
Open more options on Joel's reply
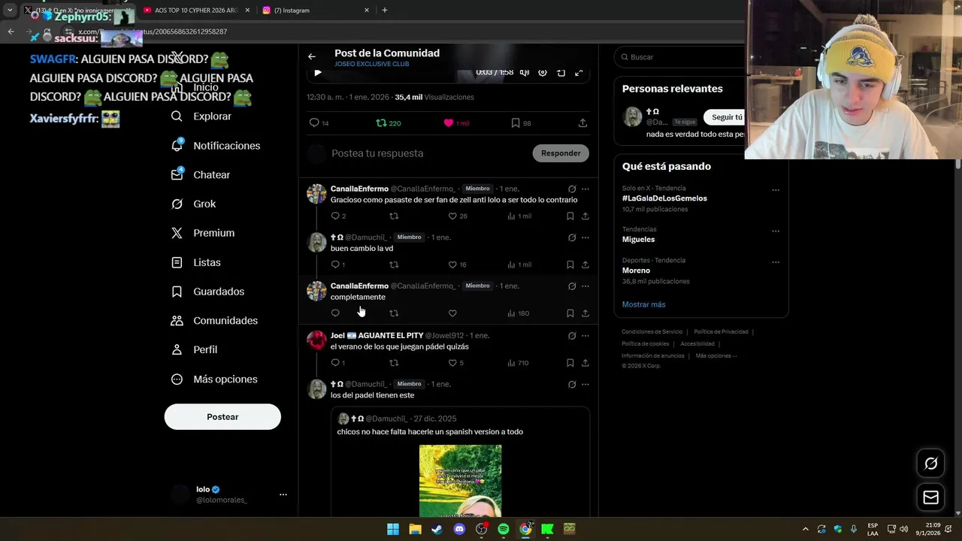click(585, 336)
